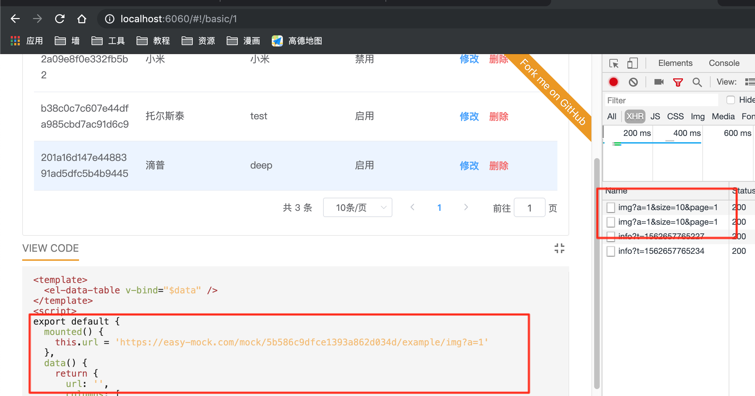The width and height of the screenshot is (755, 396).
Task: Open the 10条/页 page size dropdown
Action: point(357,207)
